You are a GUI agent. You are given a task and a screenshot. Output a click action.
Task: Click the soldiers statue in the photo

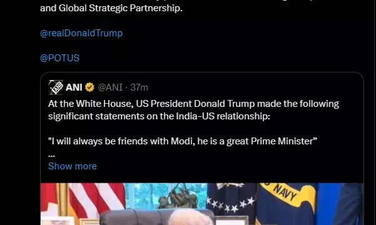click(178, 195)
